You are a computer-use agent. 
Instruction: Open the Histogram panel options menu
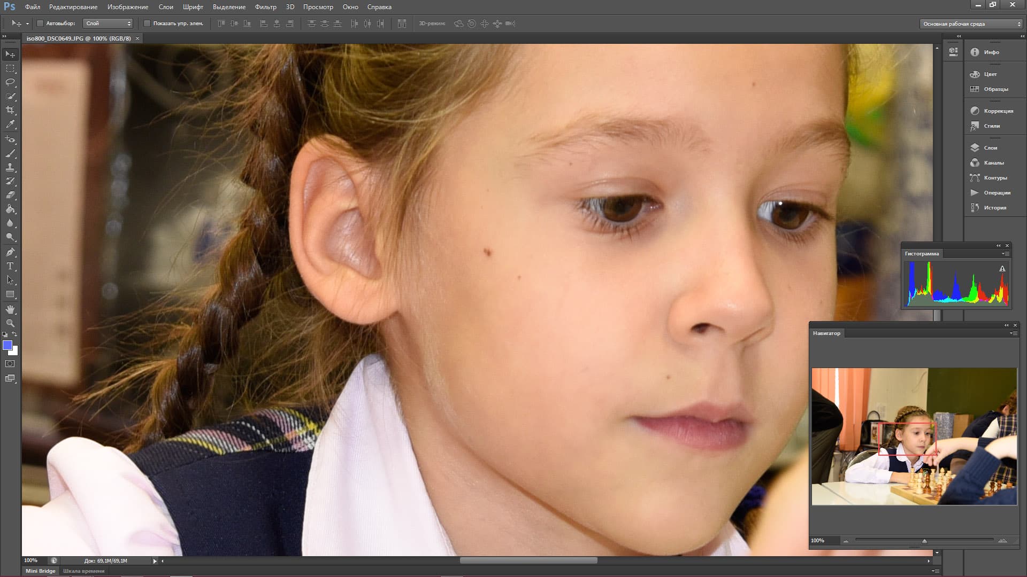pyautogui.click(x=1006, y=254)
